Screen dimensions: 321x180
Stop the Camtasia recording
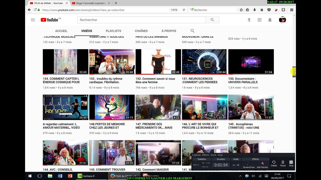tap(291, 164)
